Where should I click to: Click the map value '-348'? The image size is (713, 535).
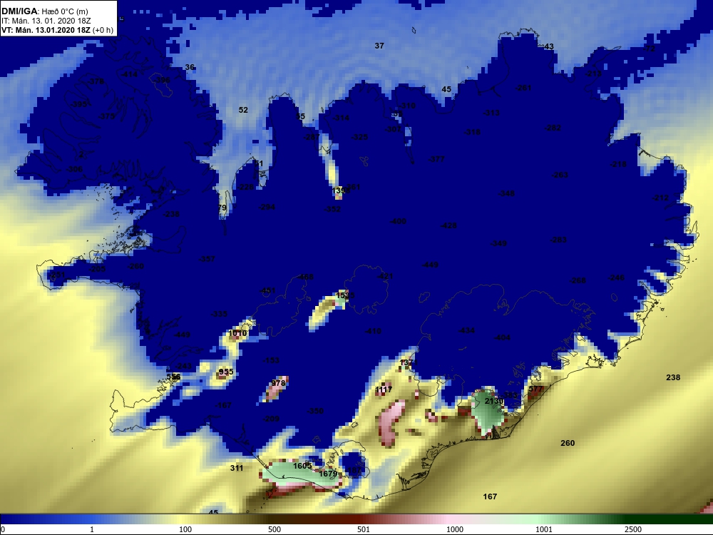506,193
